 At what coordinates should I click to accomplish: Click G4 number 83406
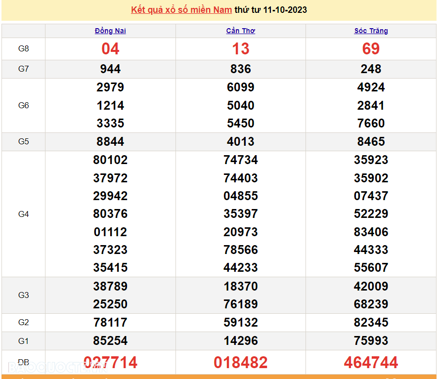[371, 232]
